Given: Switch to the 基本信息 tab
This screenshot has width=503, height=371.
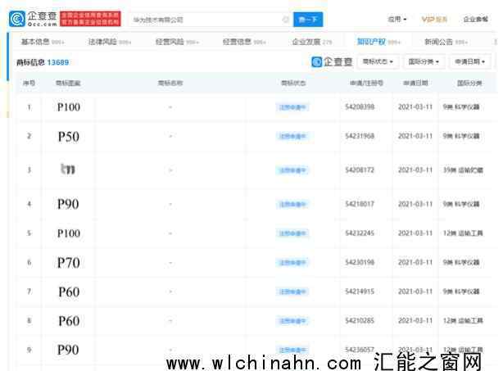Looking at the screenshot, I should click(x=43, y=42).
